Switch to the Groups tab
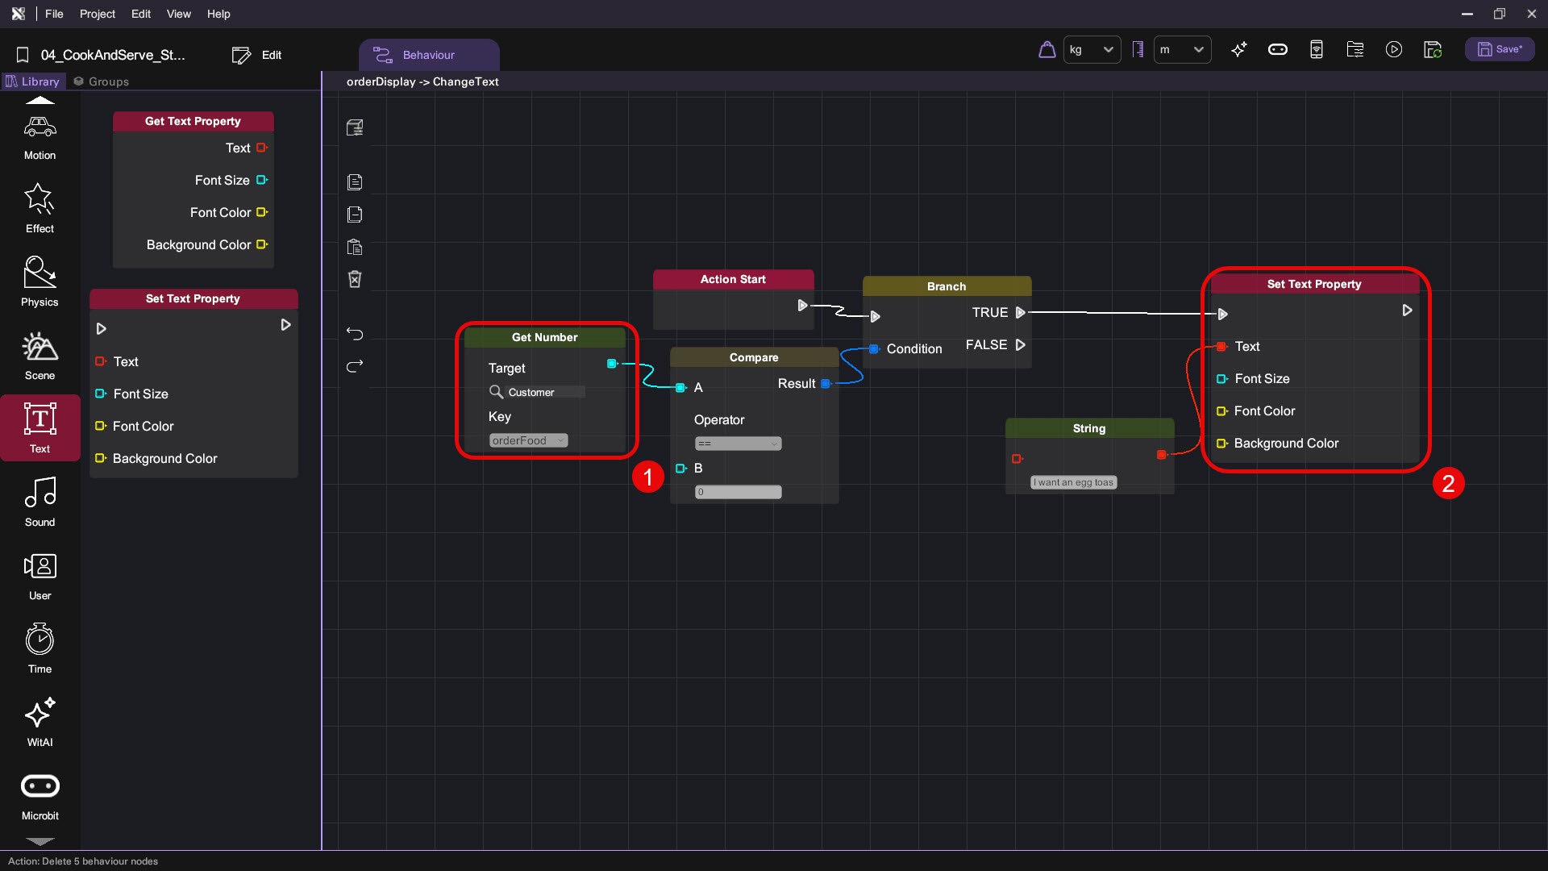The width and height of the screenshot is (1548, 871). (x=102, y=81)
